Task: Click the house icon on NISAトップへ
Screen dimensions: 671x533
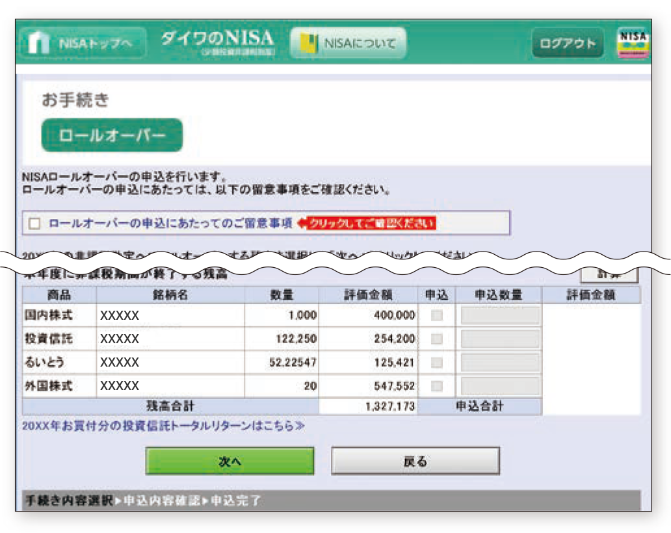Action: pyautogui.click(x=38, y=43)
